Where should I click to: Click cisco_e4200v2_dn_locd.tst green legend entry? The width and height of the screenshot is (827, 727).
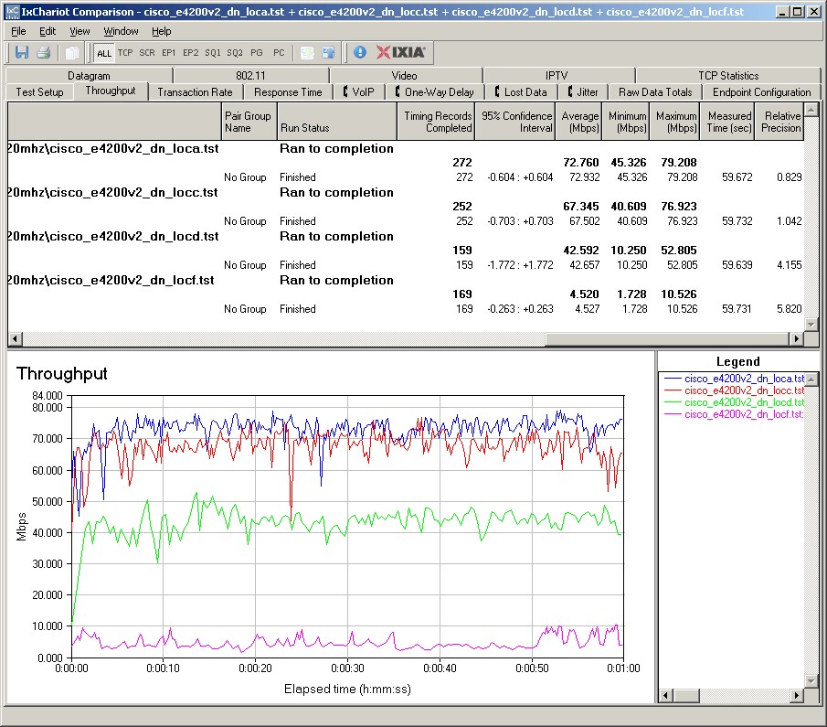tap(734, 402)
